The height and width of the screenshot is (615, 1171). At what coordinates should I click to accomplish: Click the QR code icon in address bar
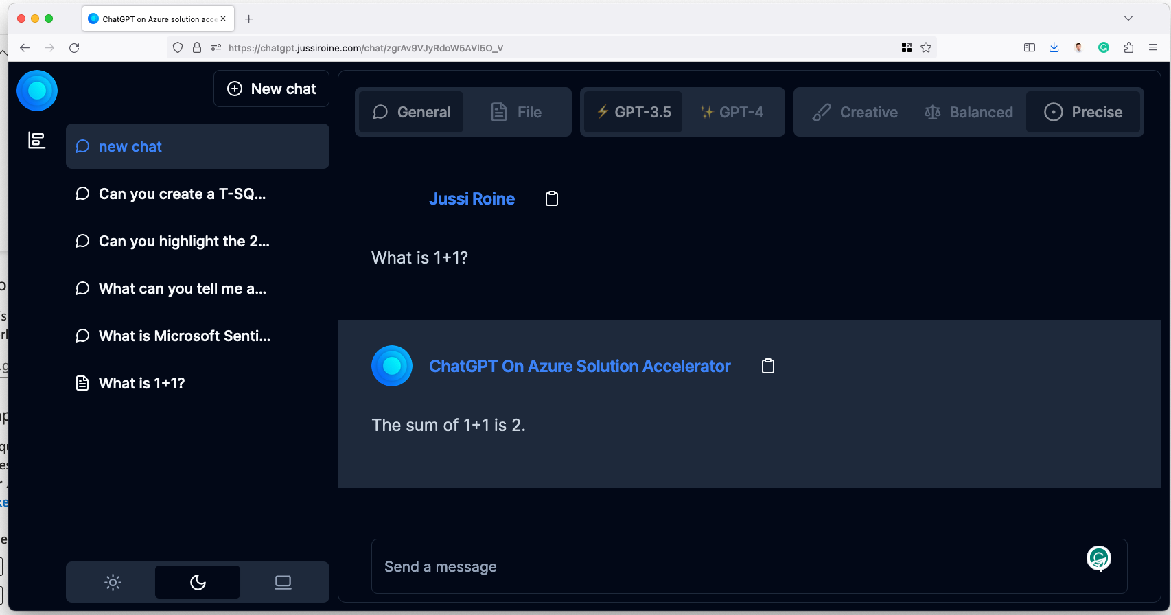pos(907,47)
